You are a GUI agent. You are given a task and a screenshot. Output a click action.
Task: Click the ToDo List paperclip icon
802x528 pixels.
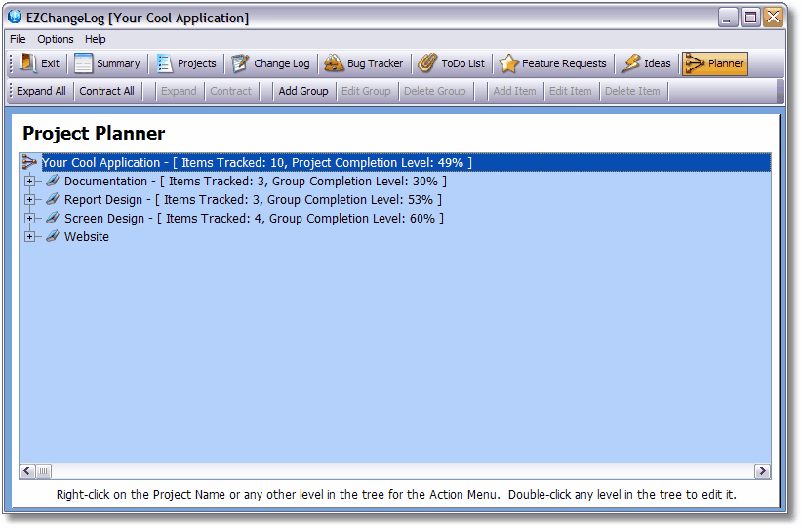427,63
